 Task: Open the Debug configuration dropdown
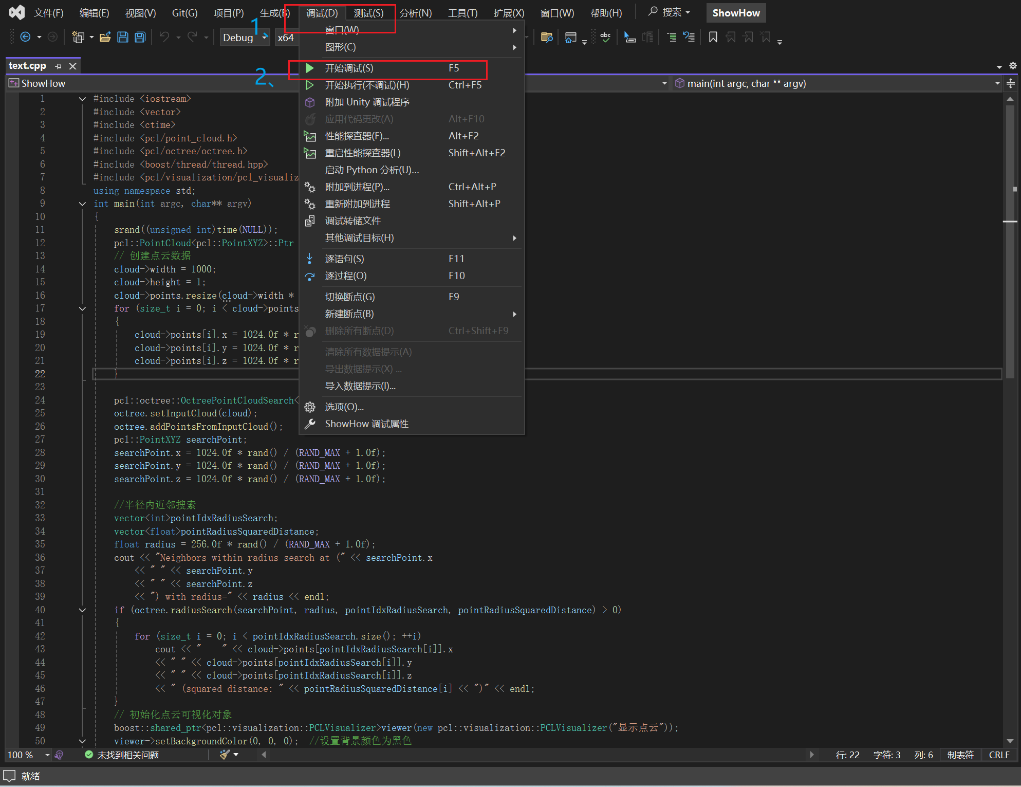click(x=245, y=37)
